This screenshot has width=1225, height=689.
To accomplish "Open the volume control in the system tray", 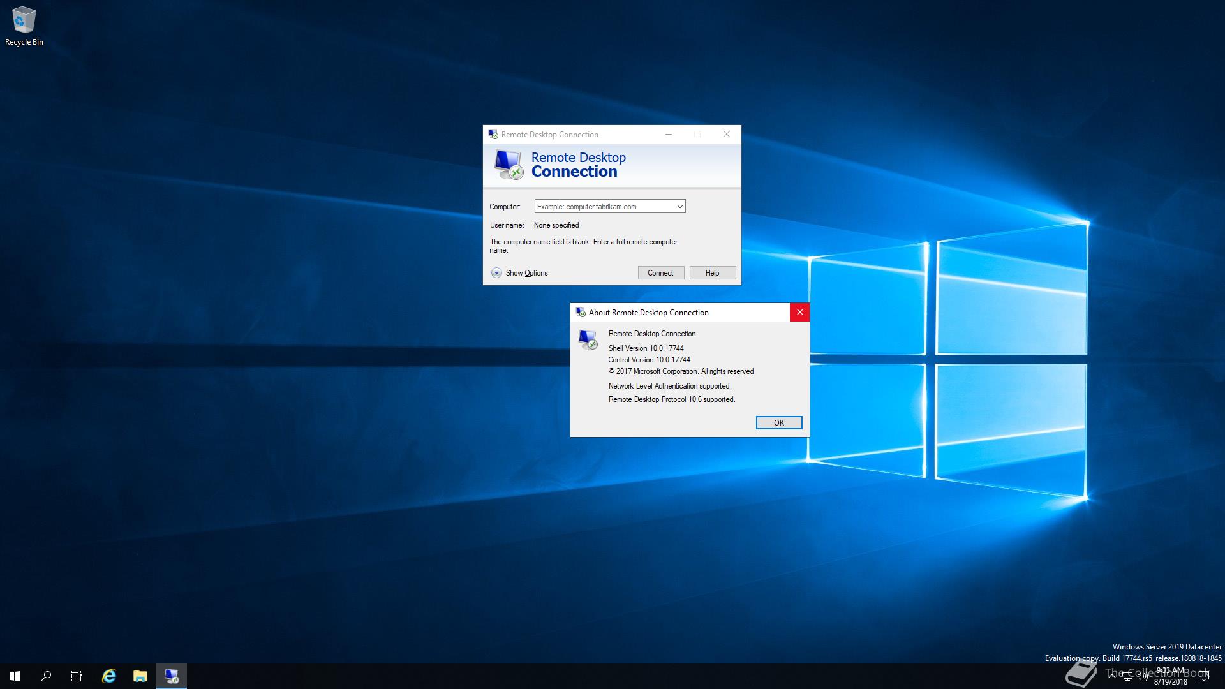I will coord(1142,676).
